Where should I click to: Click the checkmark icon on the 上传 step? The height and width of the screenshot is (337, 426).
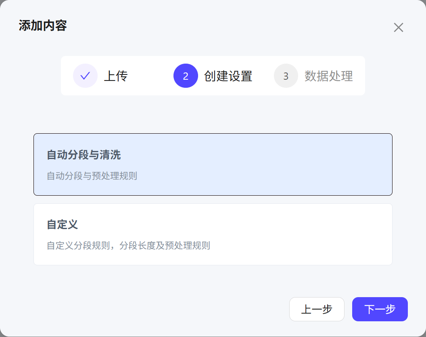[85, 75]
